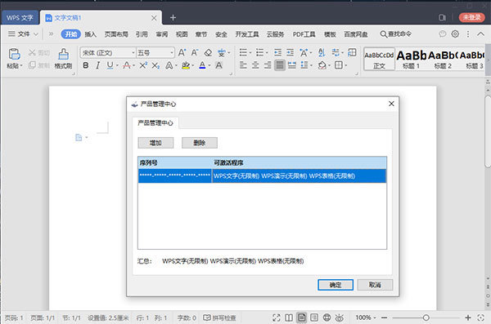The image size is (491, 324).
Task: Expand the 文件 menu arrow
Action: [x=36, y=34]
